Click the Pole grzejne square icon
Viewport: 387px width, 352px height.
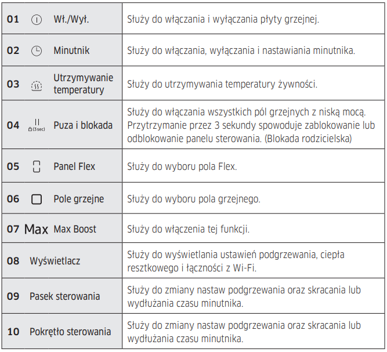tap(37, 199)
